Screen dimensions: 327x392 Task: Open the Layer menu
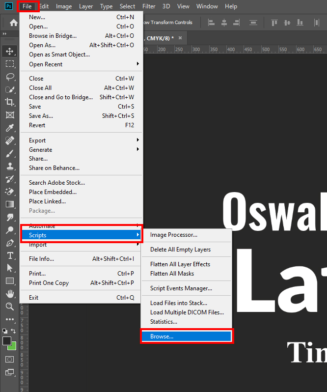click(86, 6)
